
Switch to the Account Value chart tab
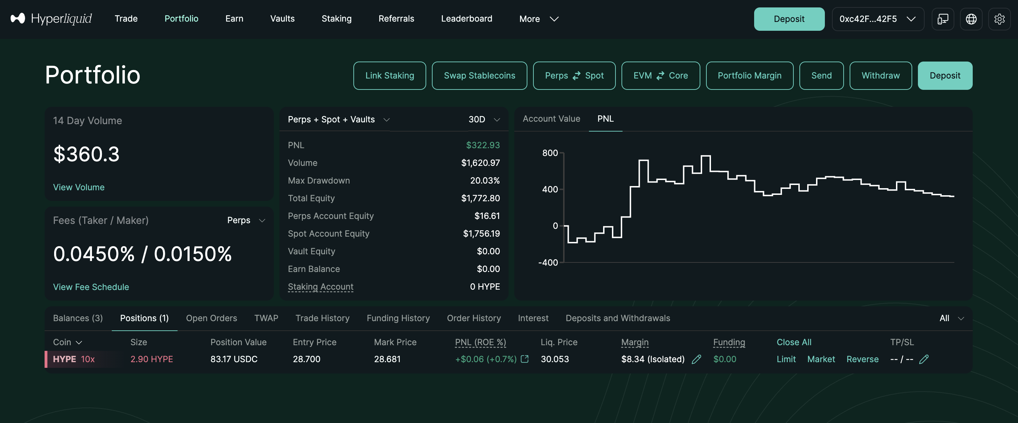[x=551, y=118]
